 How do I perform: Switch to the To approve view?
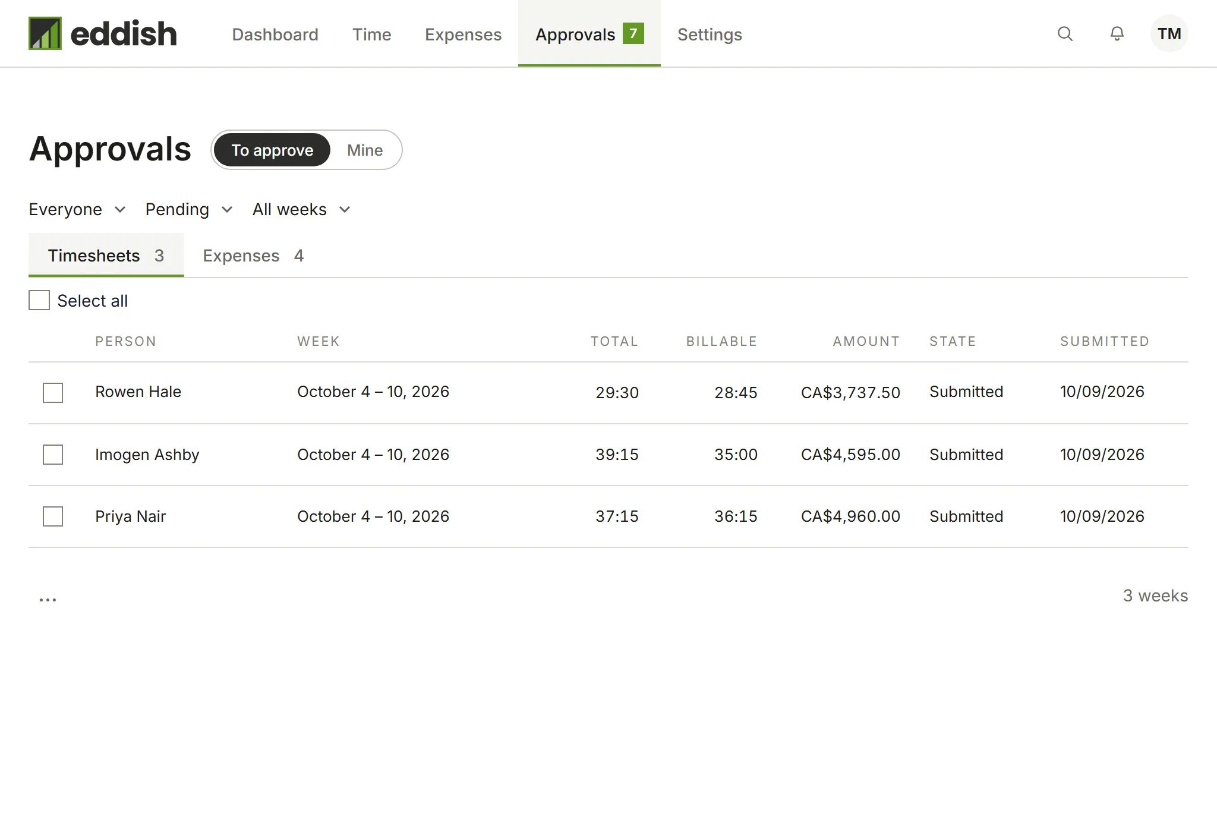[272, 150]
